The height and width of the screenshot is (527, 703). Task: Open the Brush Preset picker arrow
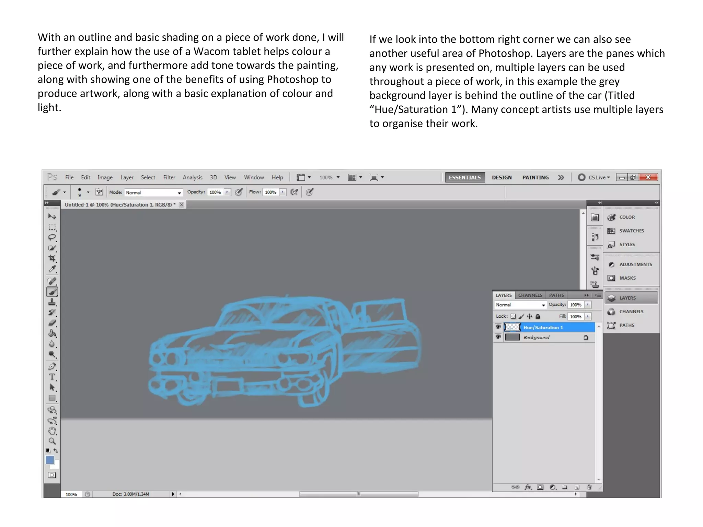[x=88, y=192]
